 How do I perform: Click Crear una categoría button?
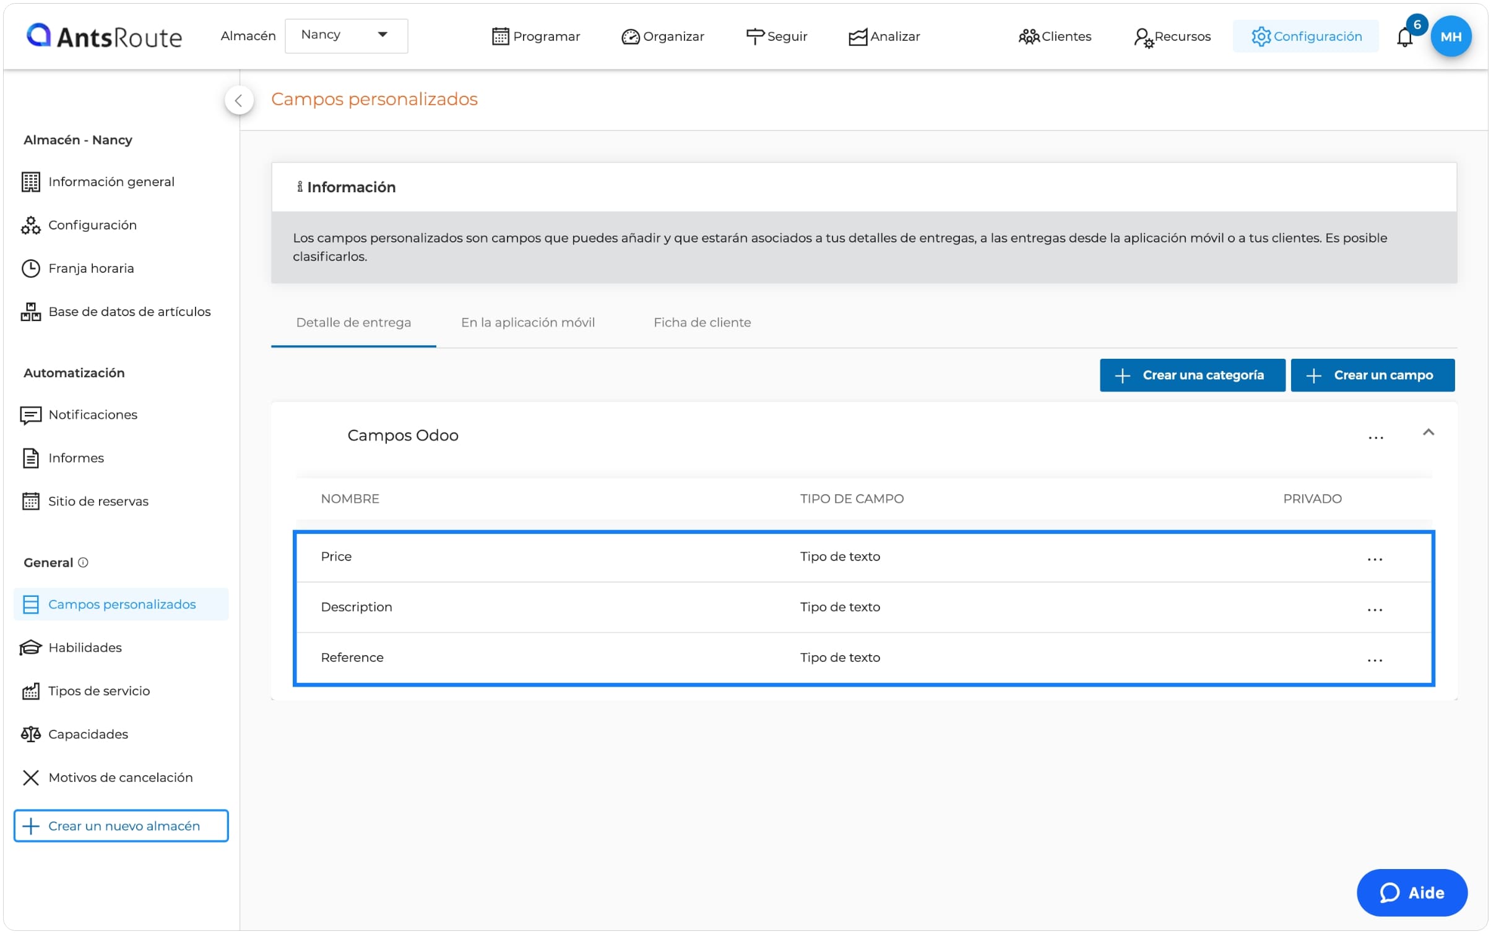coord(1192,375)
